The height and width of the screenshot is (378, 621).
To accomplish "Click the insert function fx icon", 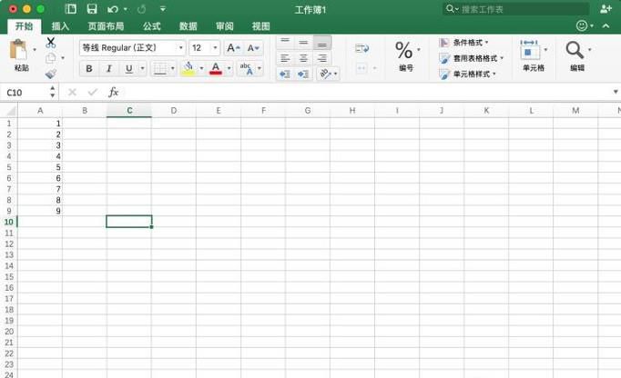I will point(114,92).
